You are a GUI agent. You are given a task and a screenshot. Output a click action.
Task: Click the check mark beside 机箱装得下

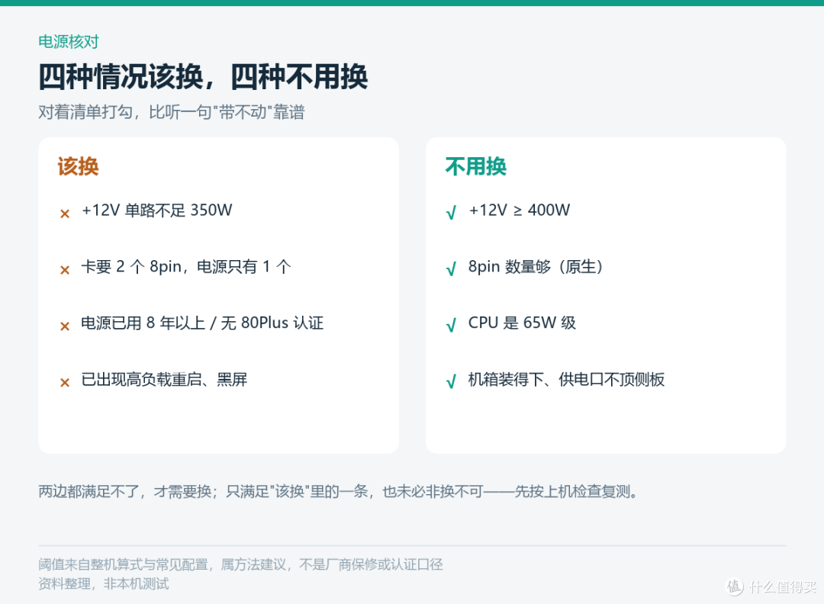451,381
